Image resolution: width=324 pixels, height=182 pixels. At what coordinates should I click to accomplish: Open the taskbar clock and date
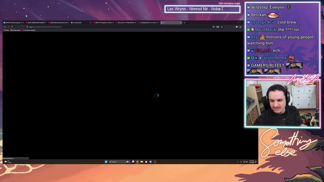pos(252,162)
